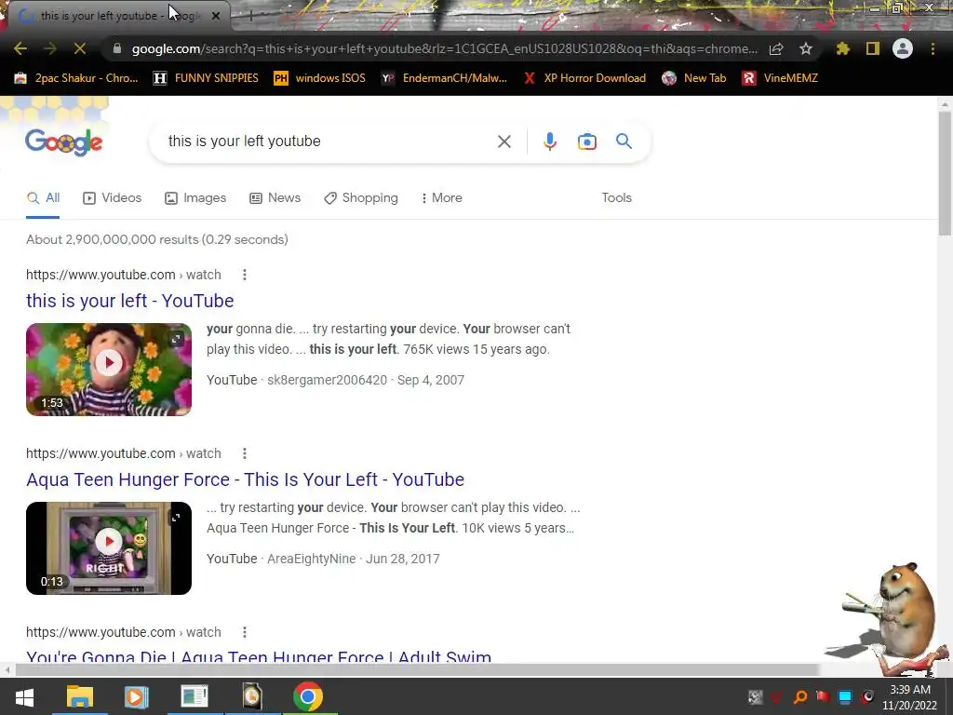Switch to the Images tab
The image size is (953, 715).
(x=195, y=197)
